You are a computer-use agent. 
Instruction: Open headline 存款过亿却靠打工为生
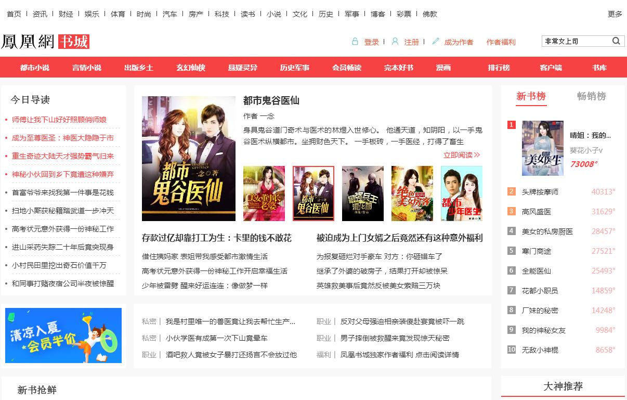[217, 238]
